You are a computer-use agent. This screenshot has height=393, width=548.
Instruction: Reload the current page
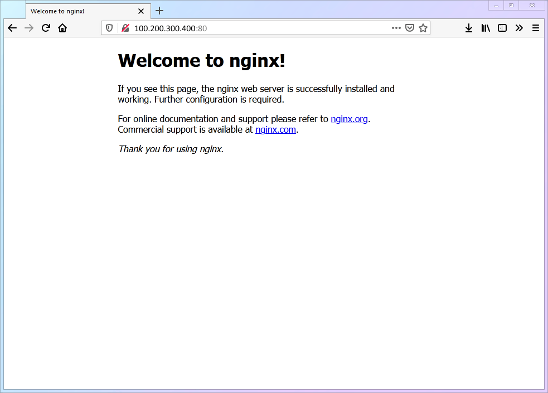[x=46, y=28]
